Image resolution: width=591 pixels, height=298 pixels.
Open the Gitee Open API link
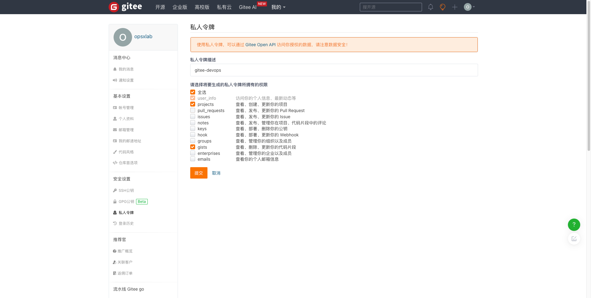pos(260,45)
